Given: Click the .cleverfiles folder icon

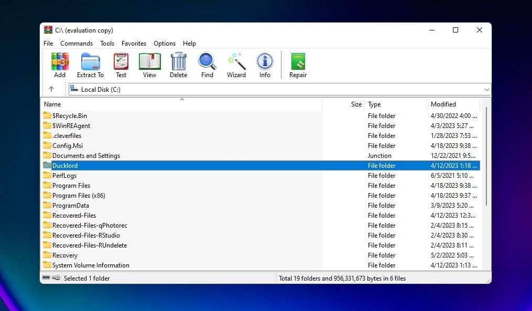Looking at the screenshot, I should (x=47, y=135).
